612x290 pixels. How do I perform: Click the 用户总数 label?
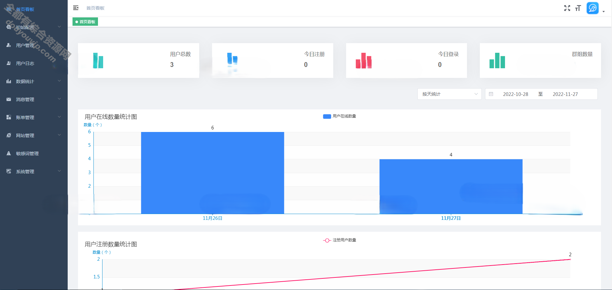point(180,54)
